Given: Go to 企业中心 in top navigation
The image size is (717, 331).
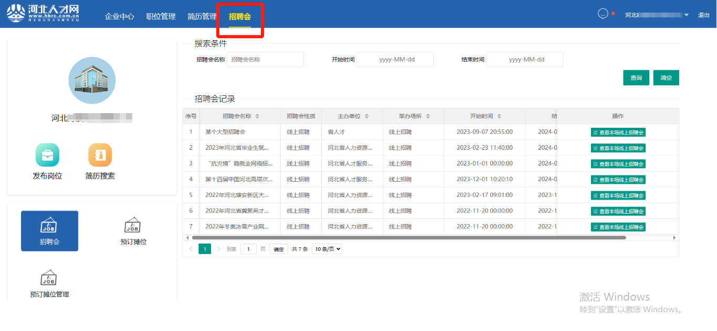Looking at the screenshot, I should 120,16.
